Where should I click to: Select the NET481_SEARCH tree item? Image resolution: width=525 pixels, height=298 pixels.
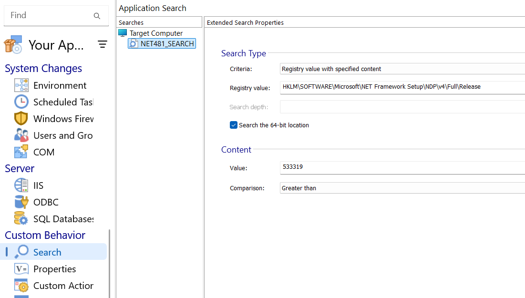coord(167,44)
